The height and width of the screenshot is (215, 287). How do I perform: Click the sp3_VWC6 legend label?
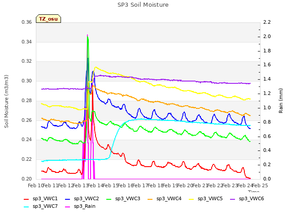[251, 198]
